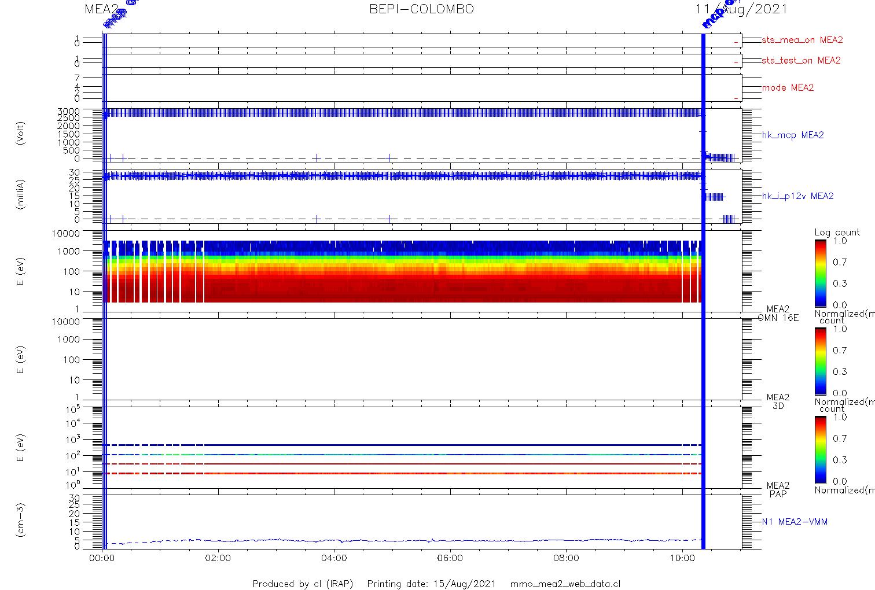The height and width of the screenshot is (590, 875).
Task: Click the Produced by cl (IRAP) footer text
Action: click(x=303, y=584)
